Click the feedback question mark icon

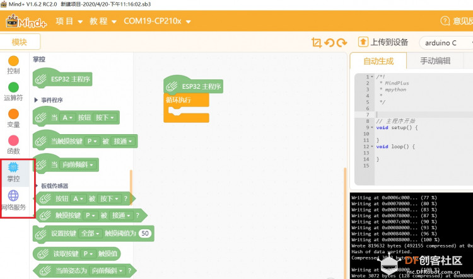coord(445,21)
